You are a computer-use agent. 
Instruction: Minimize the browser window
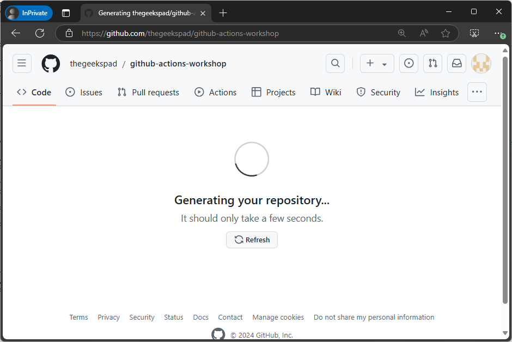point(449,12)
